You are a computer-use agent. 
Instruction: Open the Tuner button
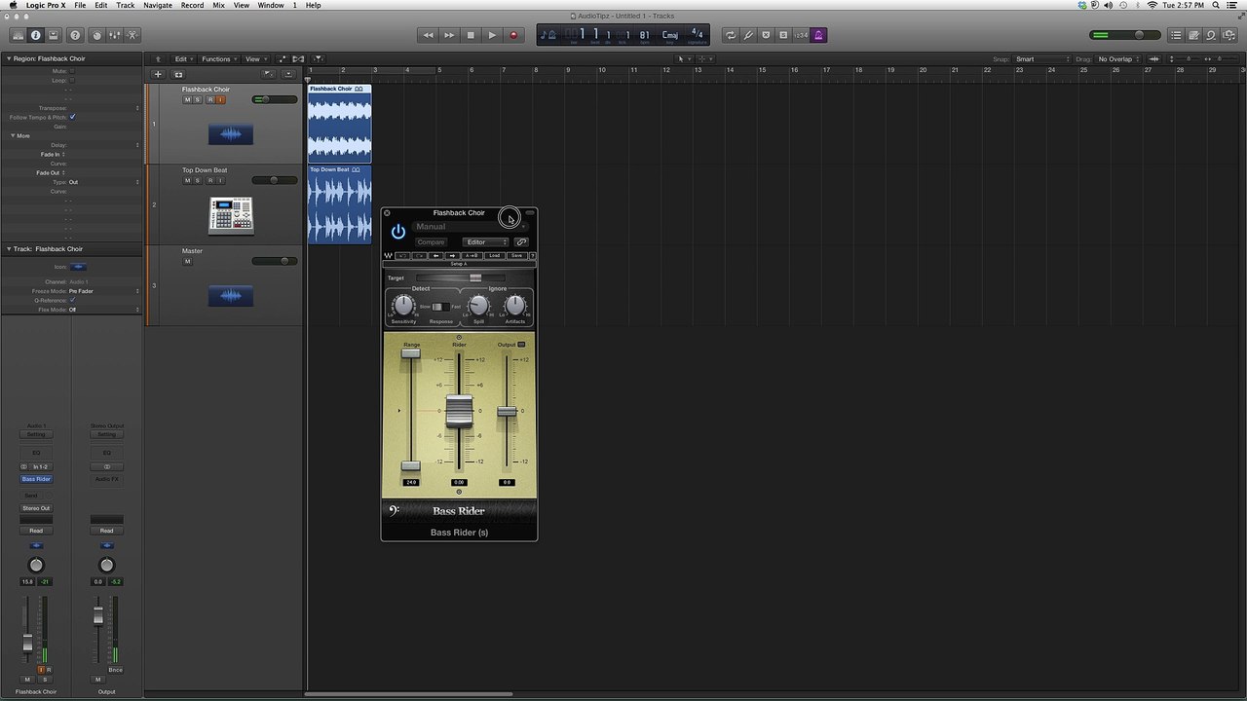[x=748, y=35]
